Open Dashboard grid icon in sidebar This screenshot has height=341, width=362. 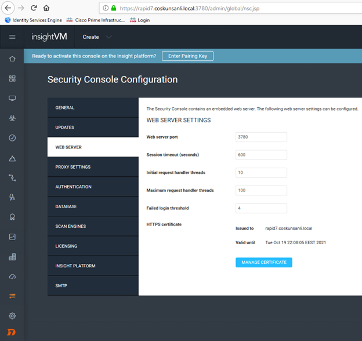[x=12, y=78]
